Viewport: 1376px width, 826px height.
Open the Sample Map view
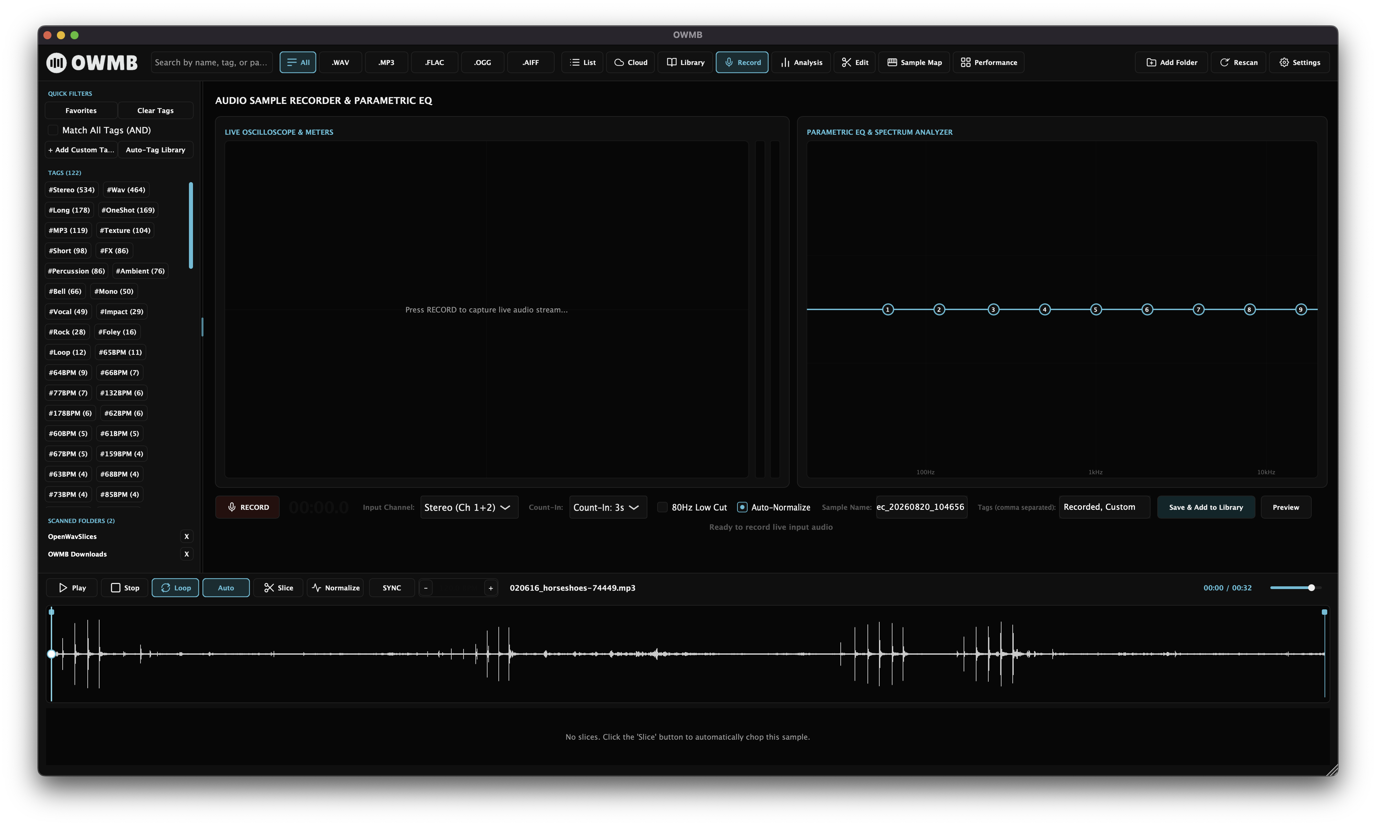click(914, 62)
